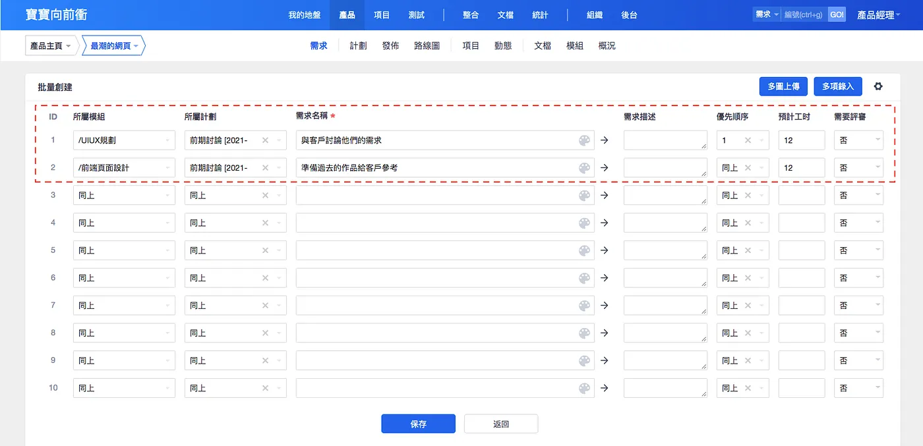Click the 寶寶向前衝 site title
923x446 pixels.
[56, 14]
